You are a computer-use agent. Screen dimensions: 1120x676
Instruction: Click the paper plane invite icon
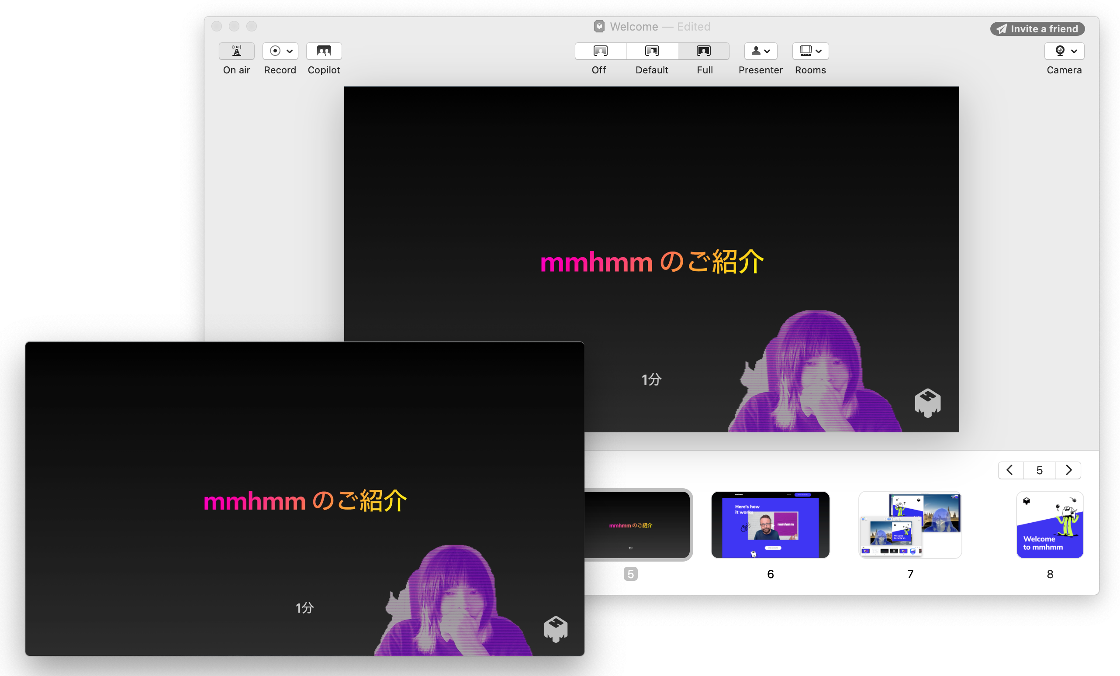point(1001,29)
